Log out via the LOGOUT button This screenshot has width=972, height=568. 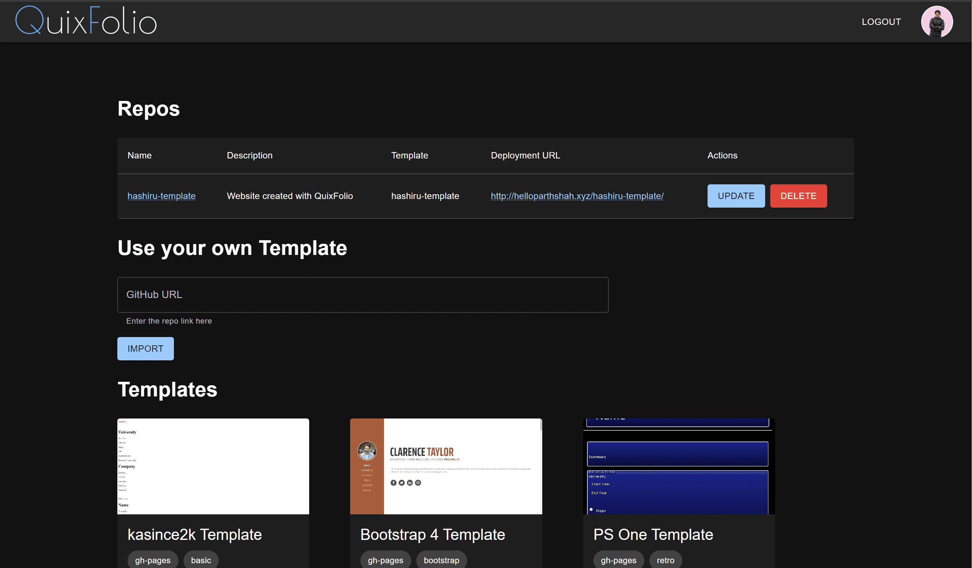(882, 22)
